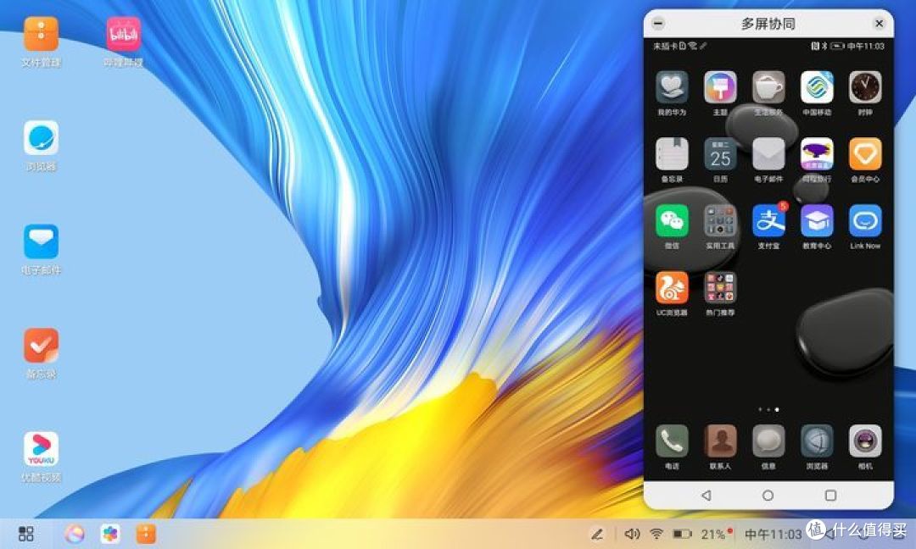The height and width of the screenshot is (549, 916).
Task: Open the orange file manager taskbar icon
Action: [x=146, y=534]
